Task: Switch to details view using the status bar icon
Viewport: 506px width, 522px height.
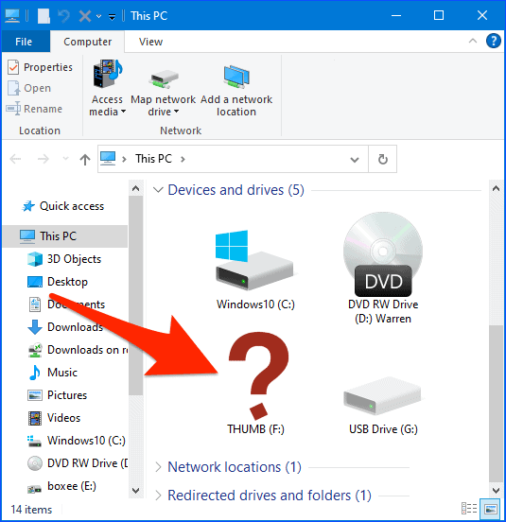Action: click(x=469, y=509)
